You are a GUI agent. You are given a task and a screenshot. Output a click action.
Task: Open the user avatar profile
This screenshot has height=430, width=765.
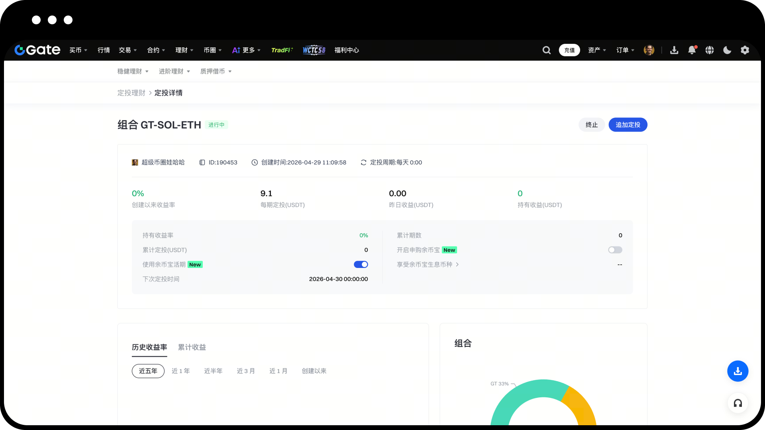click(x=649, y=50)
